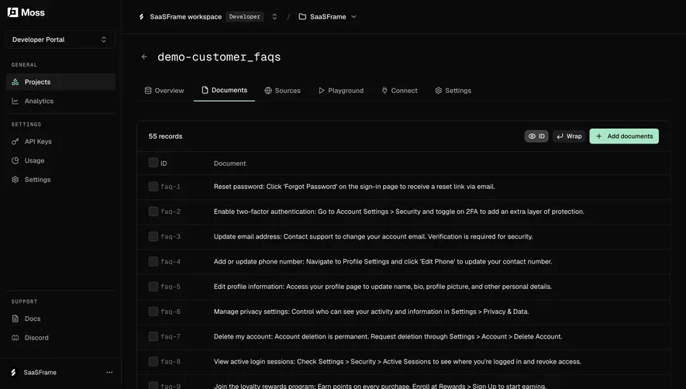Click the 'Delete my account' document text

tap(388, 336)
